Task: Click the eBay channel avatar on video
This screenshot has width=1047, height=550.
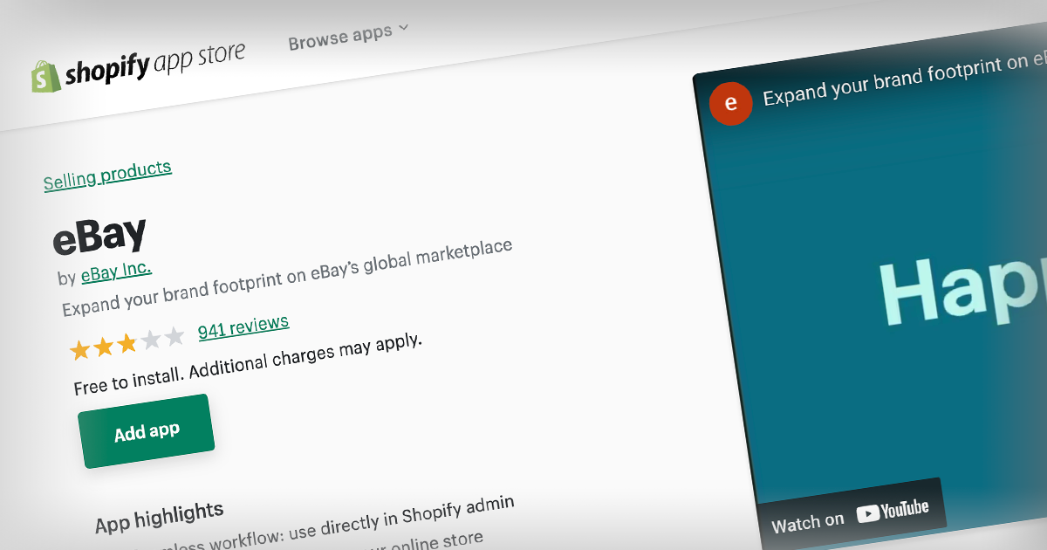Action: 731,104
